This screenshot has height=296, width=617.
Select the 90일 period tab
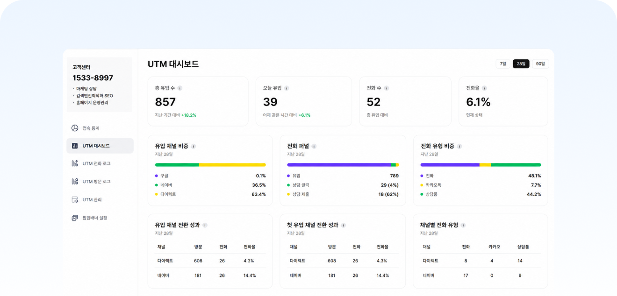(540, 64)
